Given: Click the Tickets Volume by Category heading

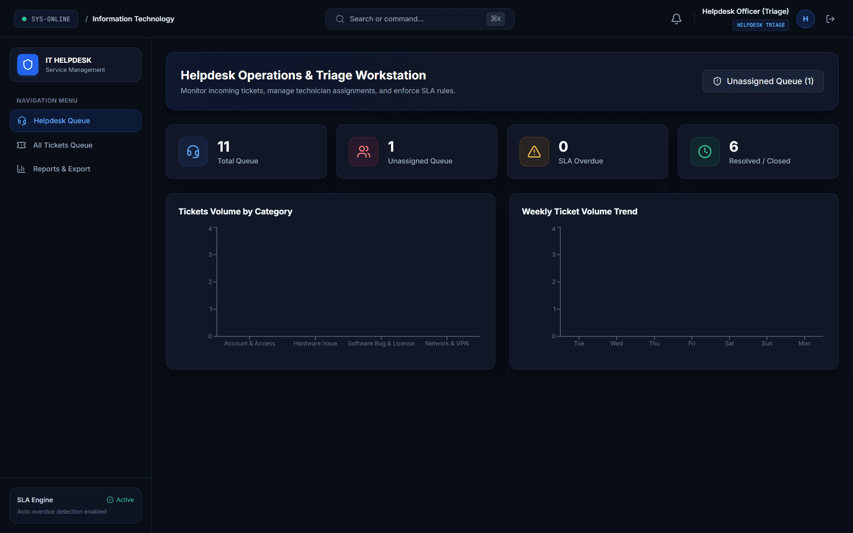Looking at the screenshot, I should tap(235, 212).
